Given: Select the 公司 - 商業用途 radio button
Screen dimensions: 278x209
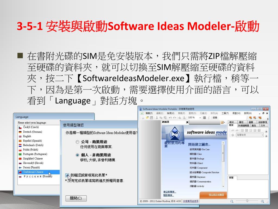Looking at the screenshot, I should point(77,142).
